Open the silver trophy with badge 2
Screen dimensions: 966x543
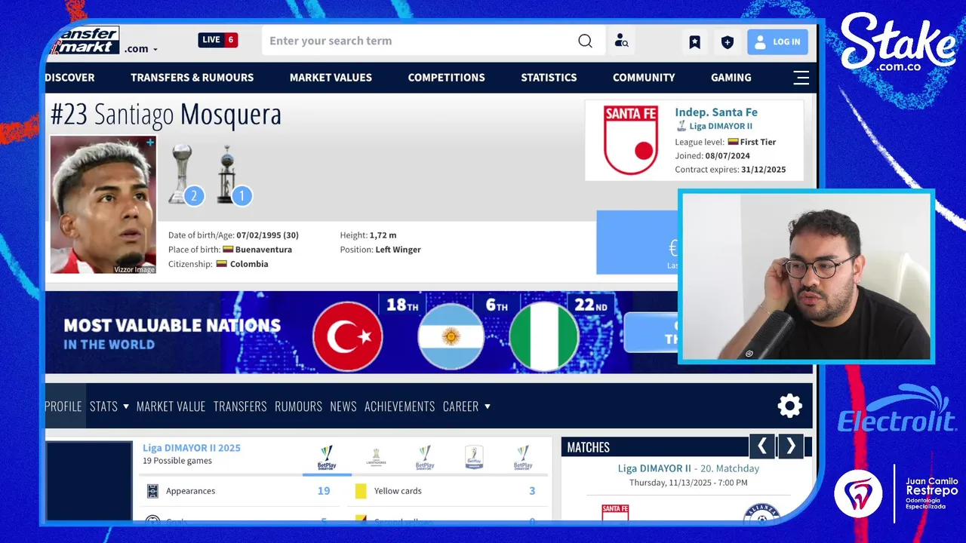pyautogui.click(x=184, y=175)
